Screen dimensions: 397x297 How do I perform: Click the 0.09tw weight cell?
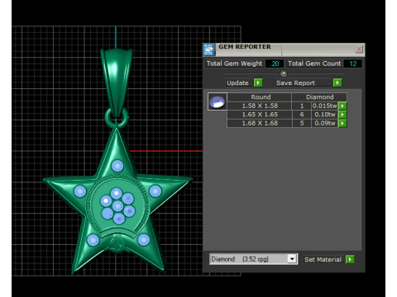[x=324, y=123]
